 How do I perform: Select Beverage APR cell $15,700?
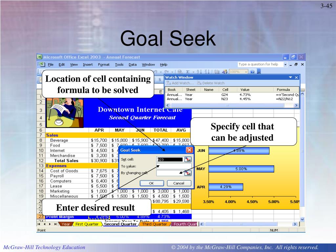[x=99, y=140]
